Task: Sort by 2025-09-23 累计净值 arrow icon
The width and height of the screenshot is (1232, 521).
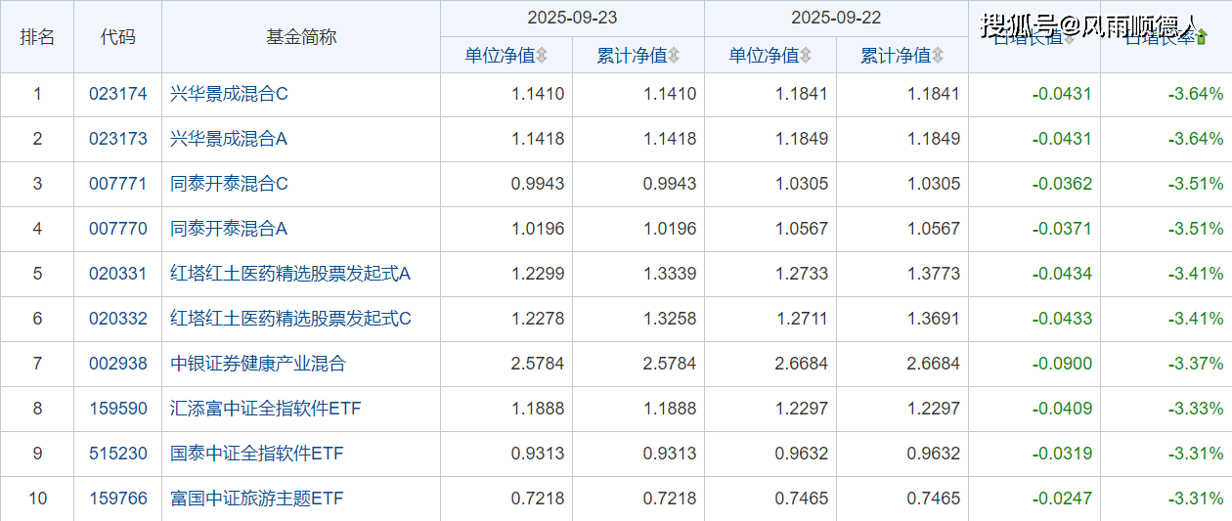Action: [674, 56]
